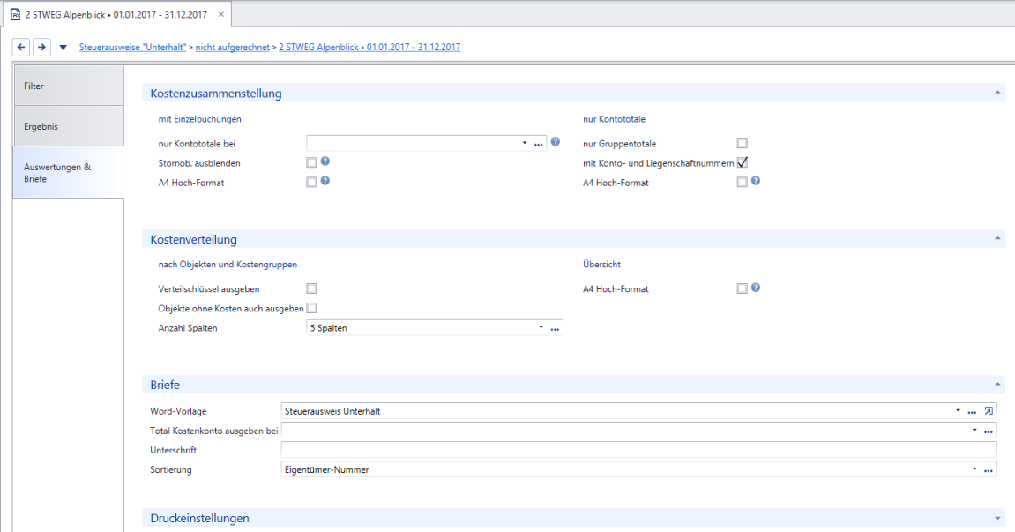The width and height of the screenshot is (1015, 532).
Task: Click the help icon next to Stornob. ausblenden
Action: [325, 161]
